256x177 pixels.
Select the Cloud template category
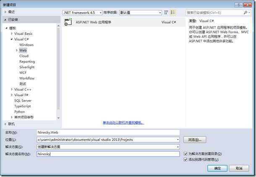(24, 56)
